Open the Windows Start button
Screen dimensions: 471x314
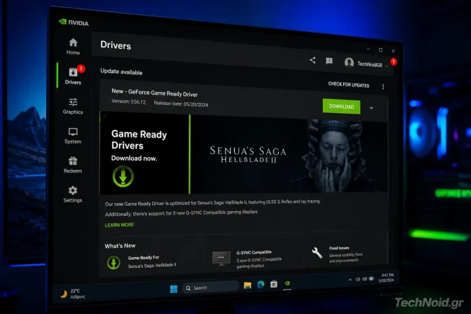(174, 289)
